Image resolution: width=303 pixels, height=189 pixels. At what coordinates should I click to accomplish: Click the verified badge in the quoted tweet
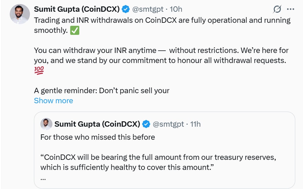click(146, 124)
